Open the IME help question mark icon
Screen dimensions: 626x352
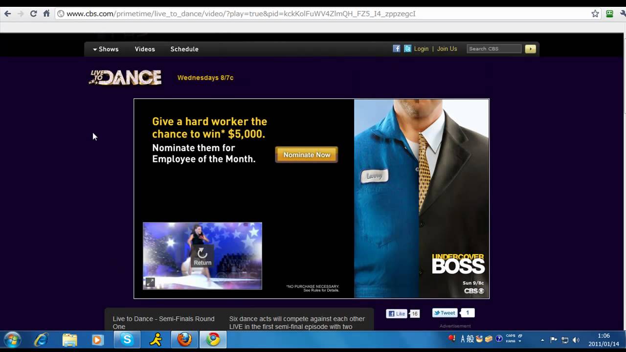[499, 339]
